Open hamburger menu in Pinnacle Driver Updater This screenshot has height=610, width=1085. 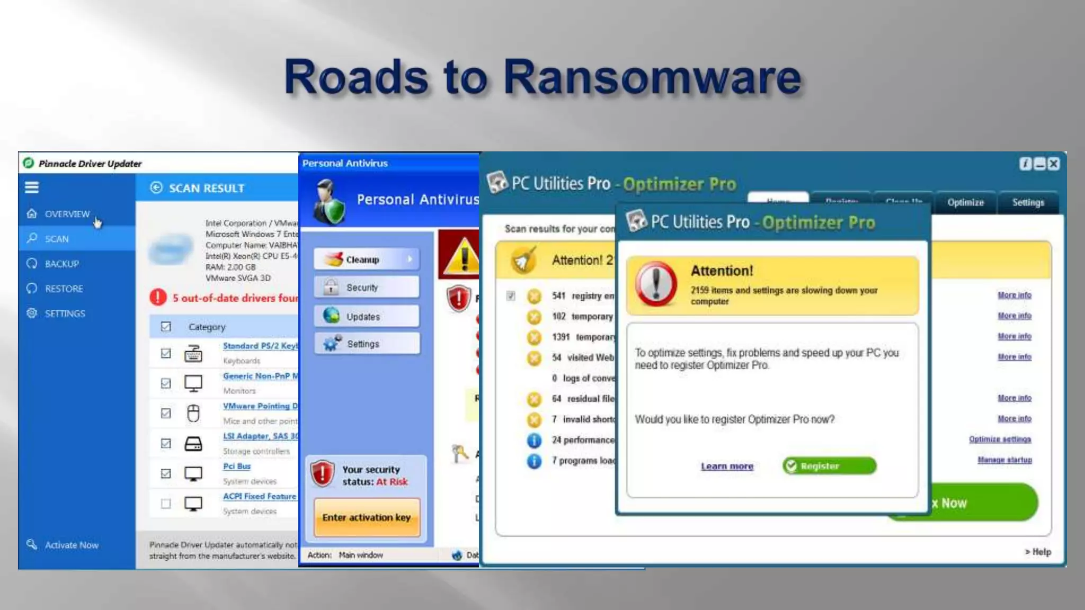(x=32, y=187)
